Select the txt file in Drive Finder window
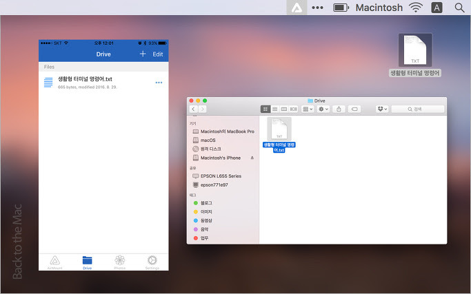This screenshot has width=471, height=294. click(279, 135)
